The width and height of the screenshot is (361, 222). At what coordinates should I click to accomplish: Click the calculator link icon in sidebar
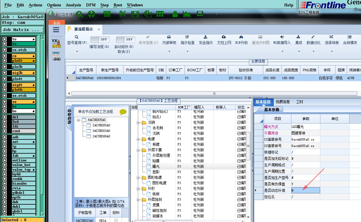click(56, 56)
